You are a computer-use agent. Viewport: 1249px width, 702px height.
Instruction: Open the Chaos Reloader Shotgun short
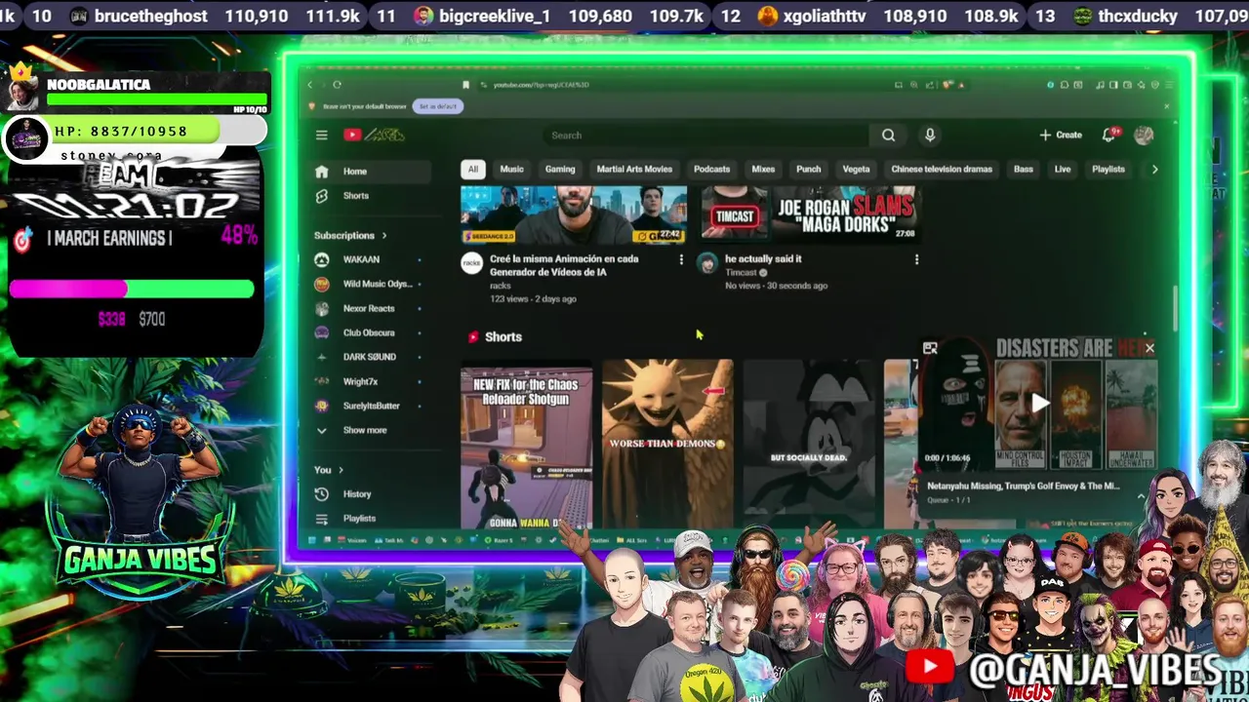[526, 445]
